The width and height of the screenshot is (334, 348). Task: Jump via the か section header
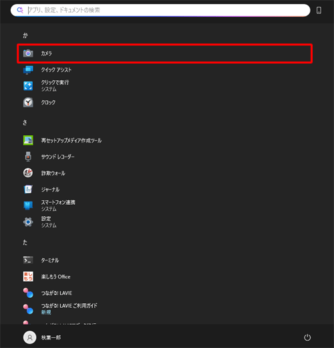click(x=25, y=35)
